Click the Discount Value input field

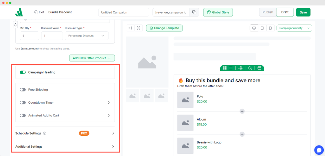point(52,36)
